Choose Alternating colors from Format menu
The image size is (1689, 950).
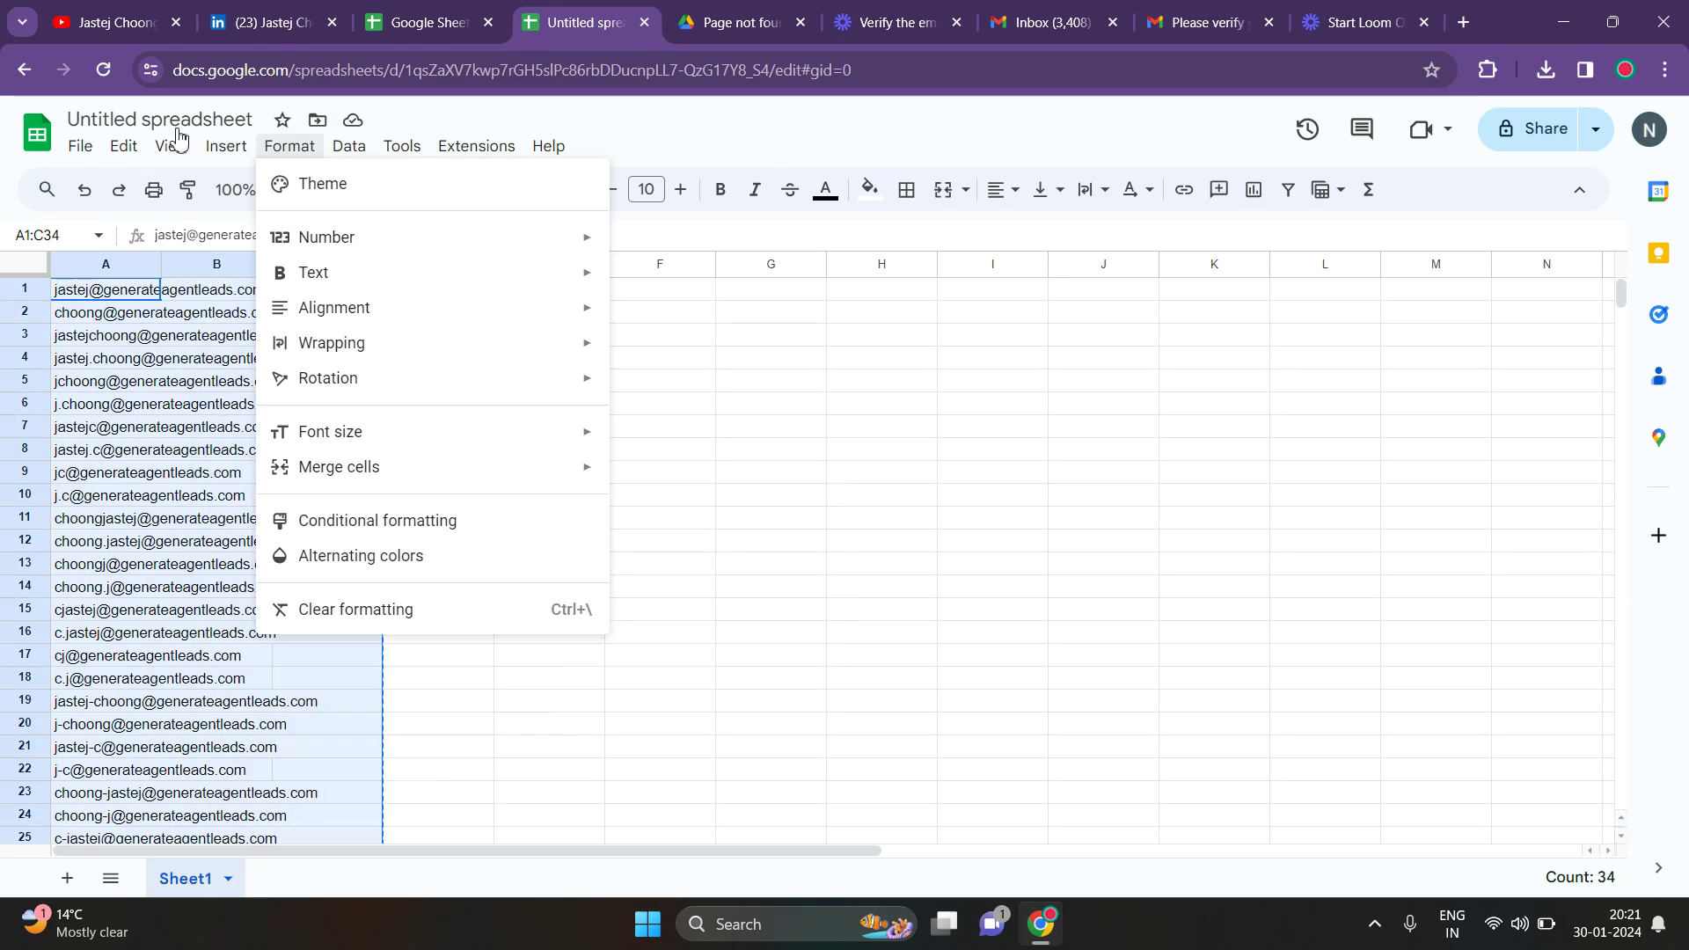coord(361,556)
